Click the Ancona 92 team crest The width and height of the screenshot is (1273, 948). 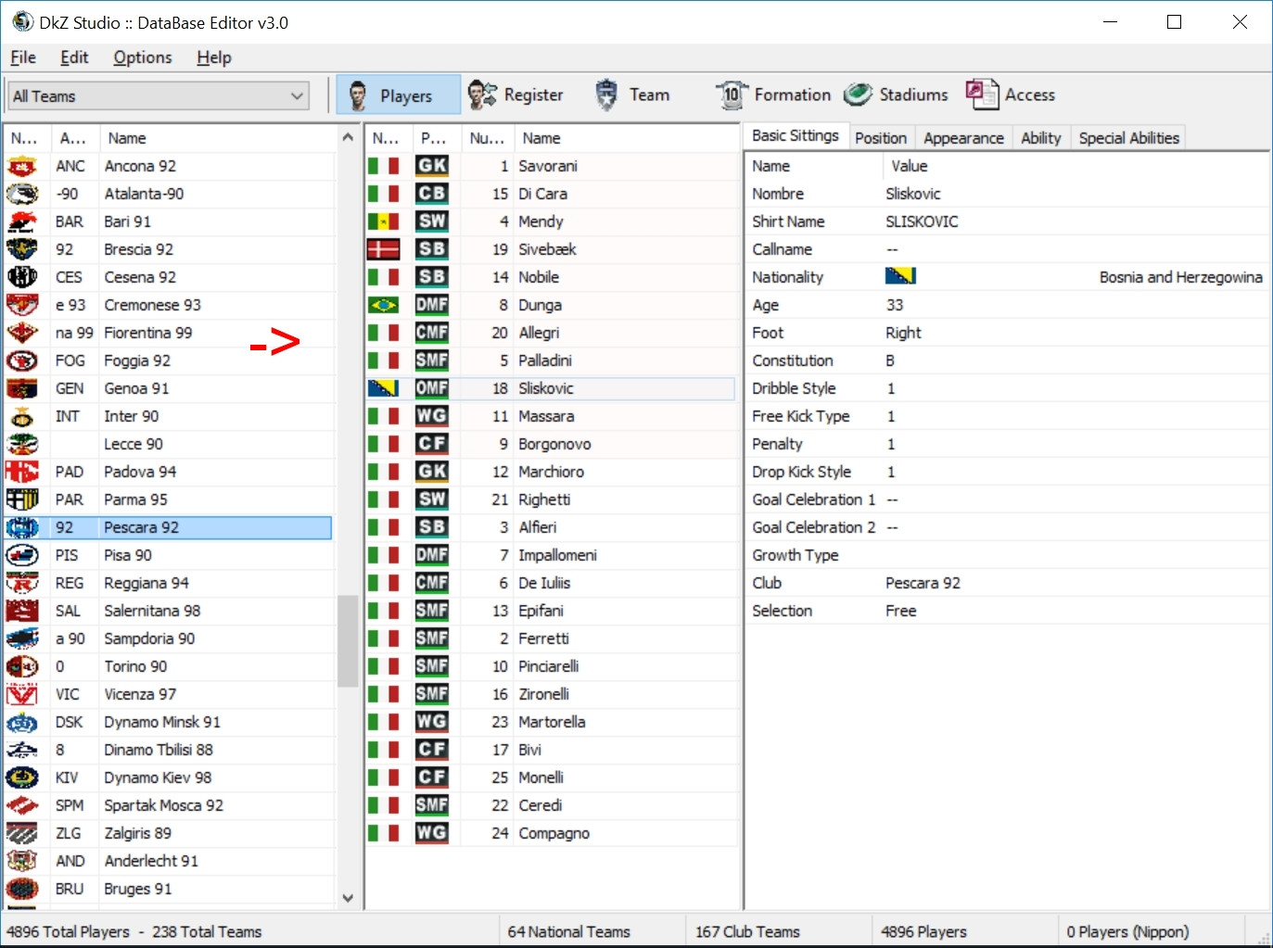tap(22, 166)
